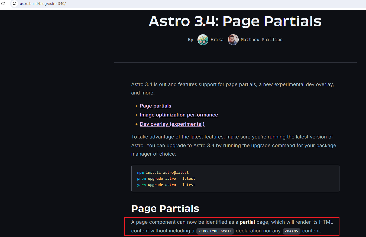Viewport: 366px width, 237px height.
Task: Click the "By" byline label
Action: [x=191, y=40]
